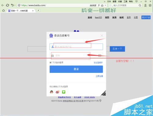Click the keyboard icon in password field
This screenshot has height=116, width=153.
pyautogui.click(x=100, y=55)
